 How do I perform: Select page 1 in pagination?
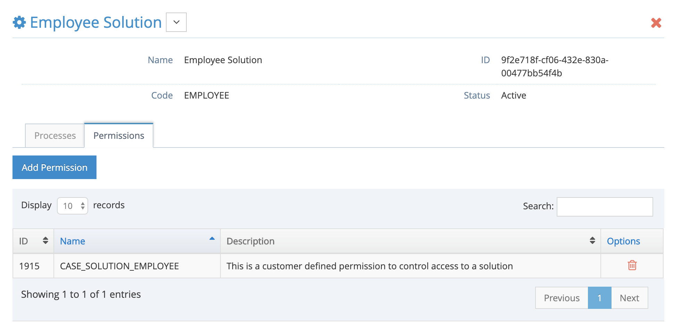click(599, 298)
